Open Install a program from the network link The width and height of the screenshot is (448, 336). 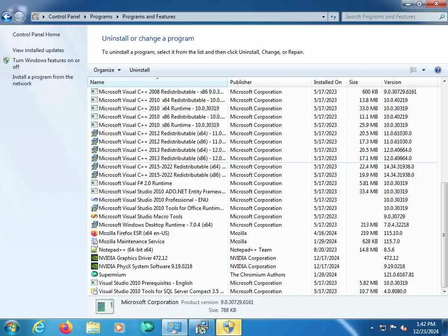point(43,80)
